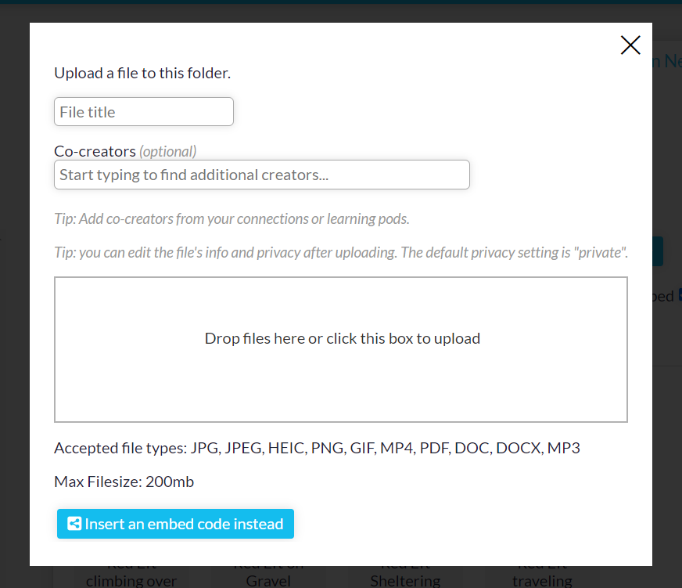Click the drop files upload box
The height and width of the screenshot is (588, 682).
click(x=341, y=349)
